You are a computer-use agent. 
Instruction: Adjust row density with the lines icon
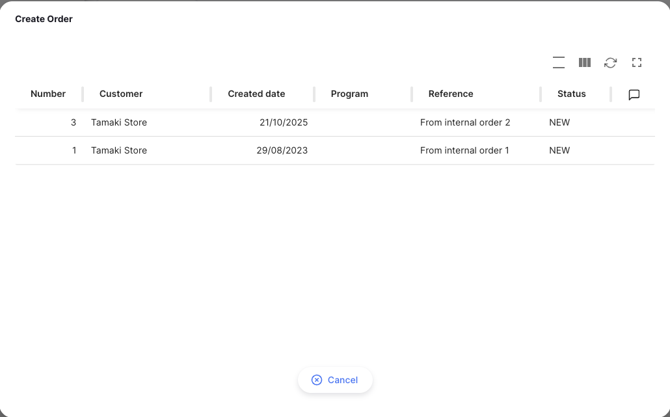[x=558, y=62]
